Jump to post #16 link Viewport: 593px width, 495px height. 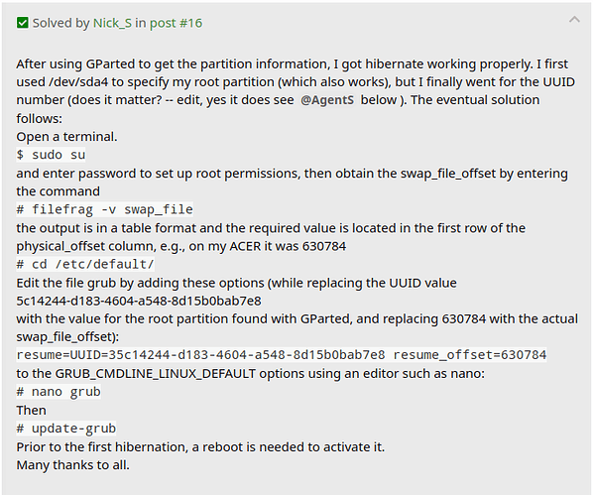176,23
